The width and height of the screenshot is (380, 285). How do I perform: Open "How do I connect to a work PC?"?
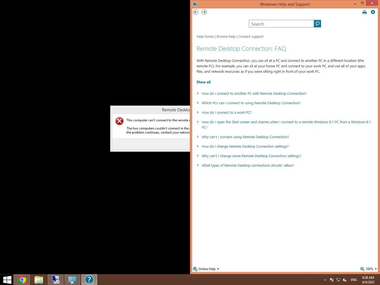226,112
